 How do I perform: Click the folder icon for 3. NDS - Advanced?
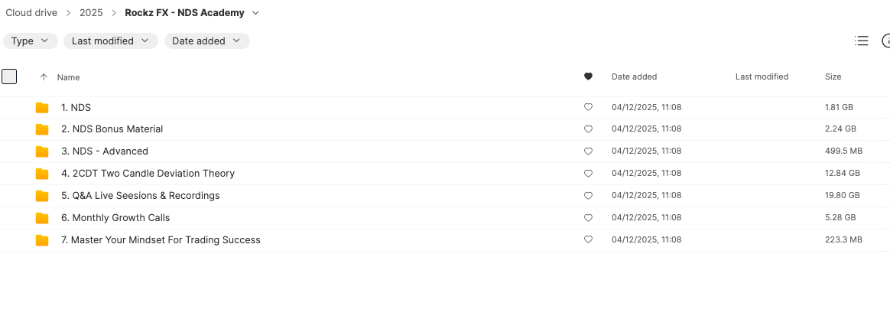coord(42,151)
